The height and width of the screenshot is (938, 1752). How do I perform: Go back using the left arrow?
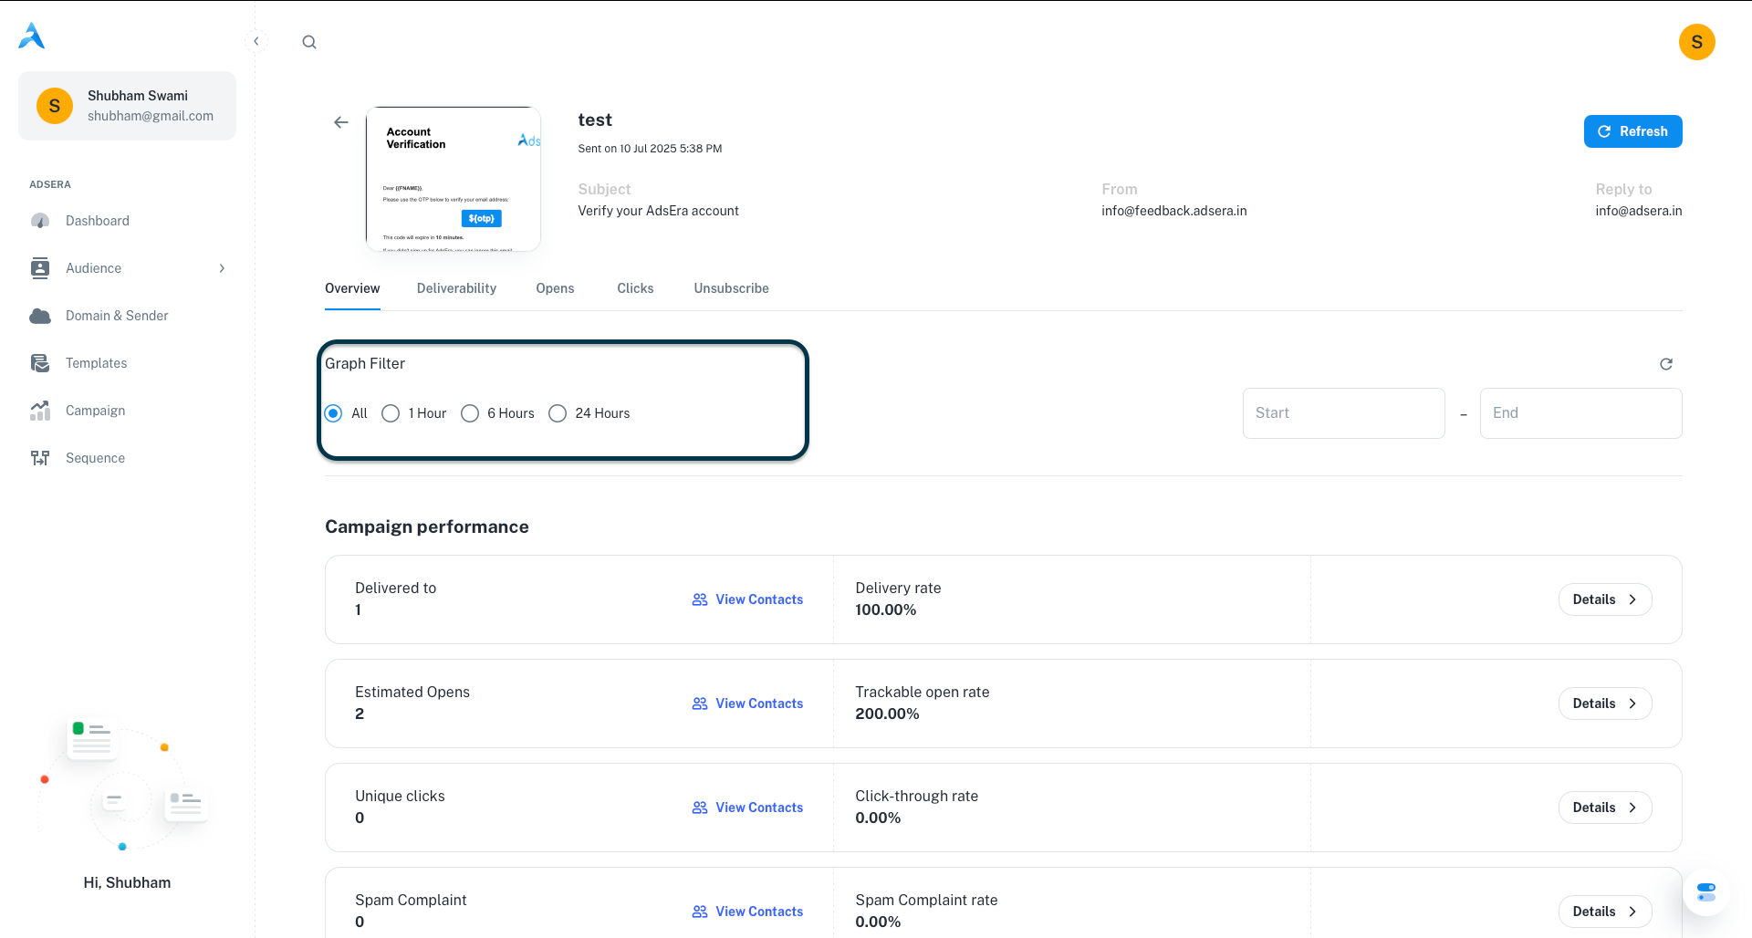[341, 122]
